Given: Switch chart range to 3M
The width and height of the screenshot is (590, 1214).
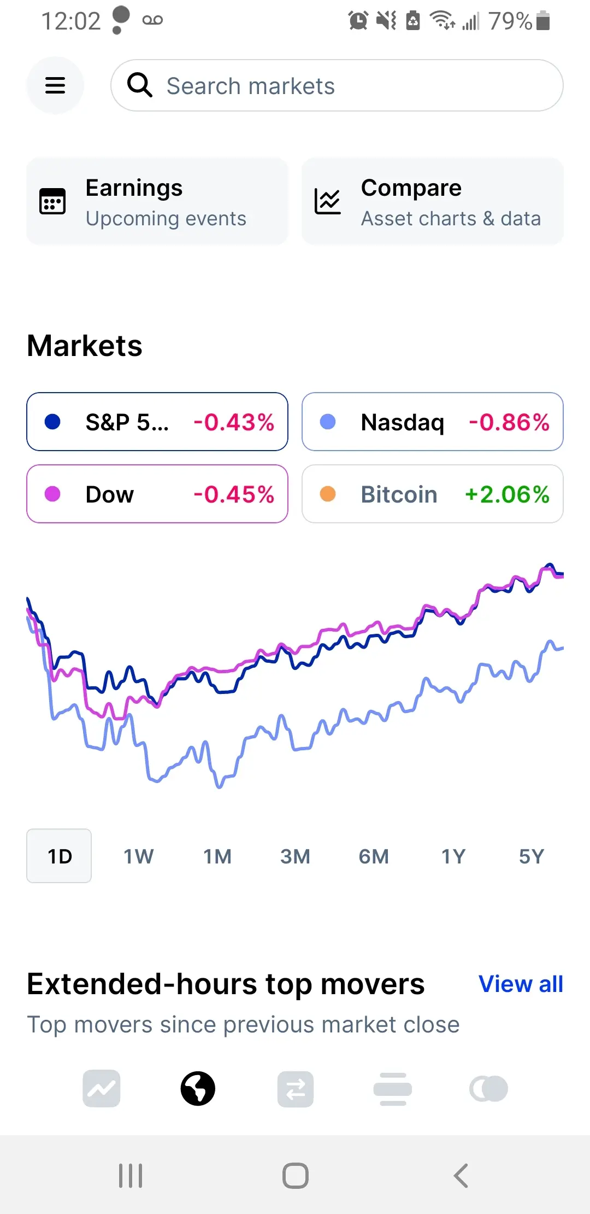Looking at the screenshot, I should 295,856.
